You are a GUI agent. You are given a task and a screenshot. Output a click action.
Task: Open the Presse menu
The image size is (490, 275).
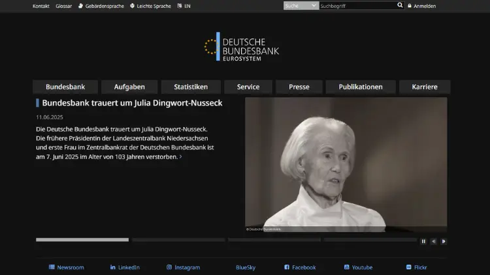click(299, 87)
